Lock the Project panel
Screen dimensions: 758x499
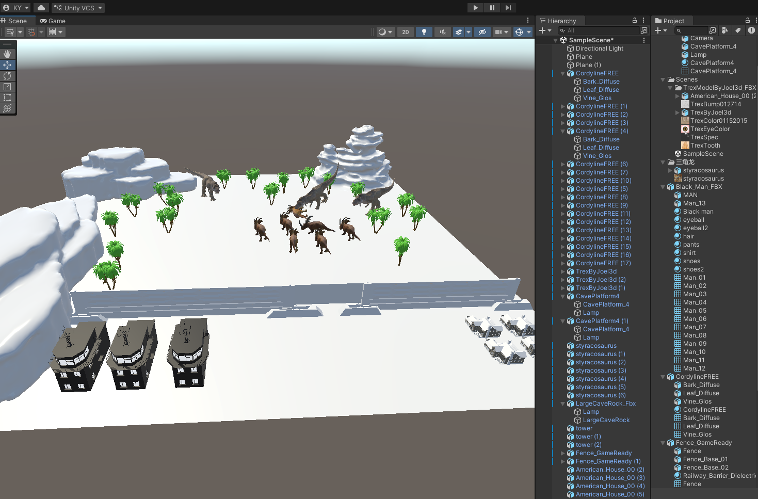coord(747,21)
